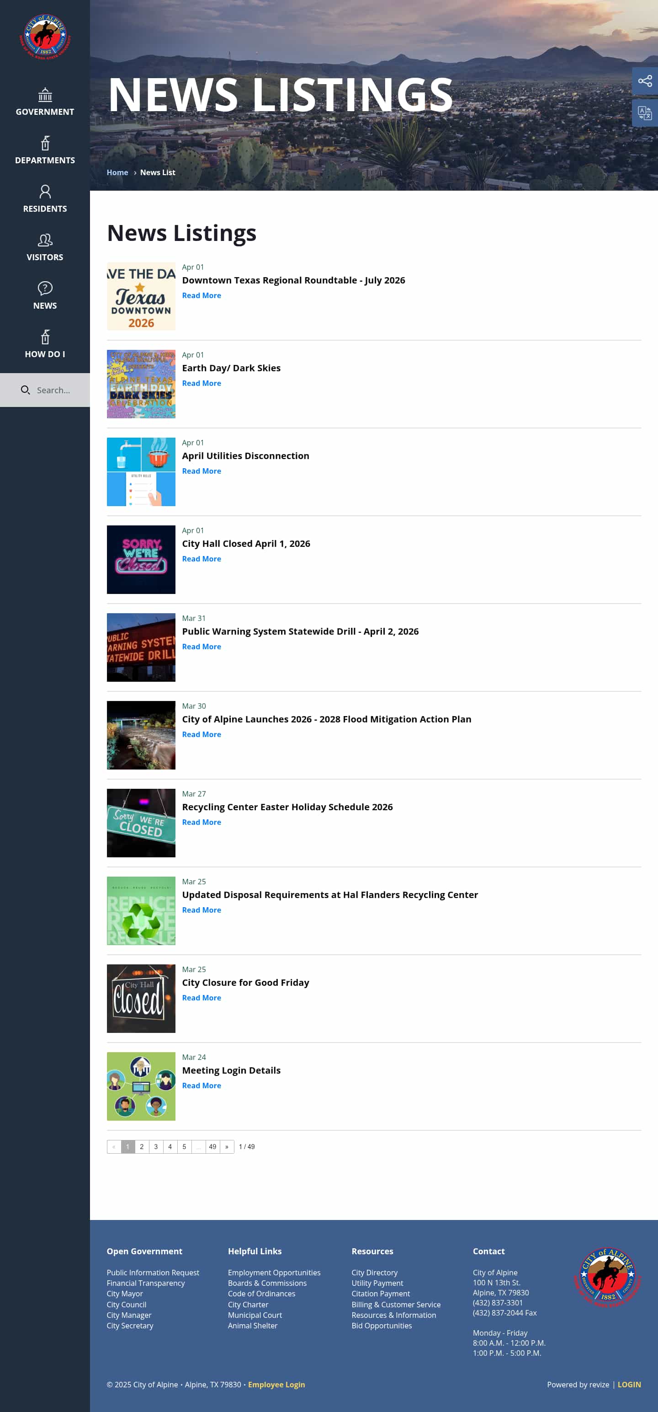Screen dimensions: 658x1412
Task: Open the News question-mark icon
Action: click(x=45, y=289)
